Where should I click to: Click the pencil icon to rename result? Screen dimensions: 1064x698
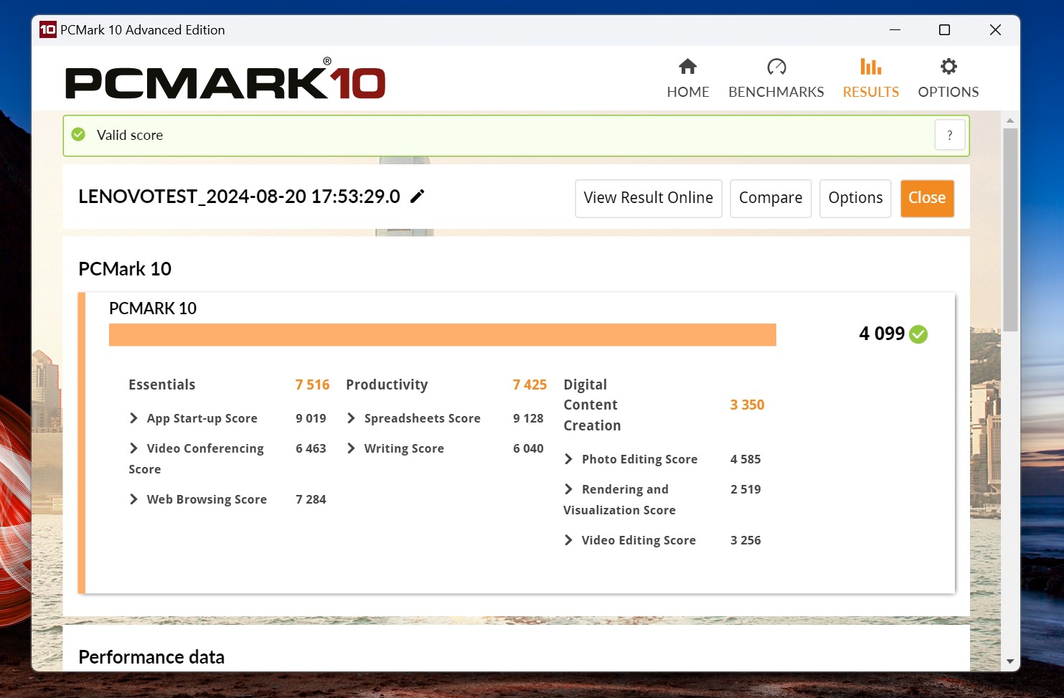(x=418, y=197)
